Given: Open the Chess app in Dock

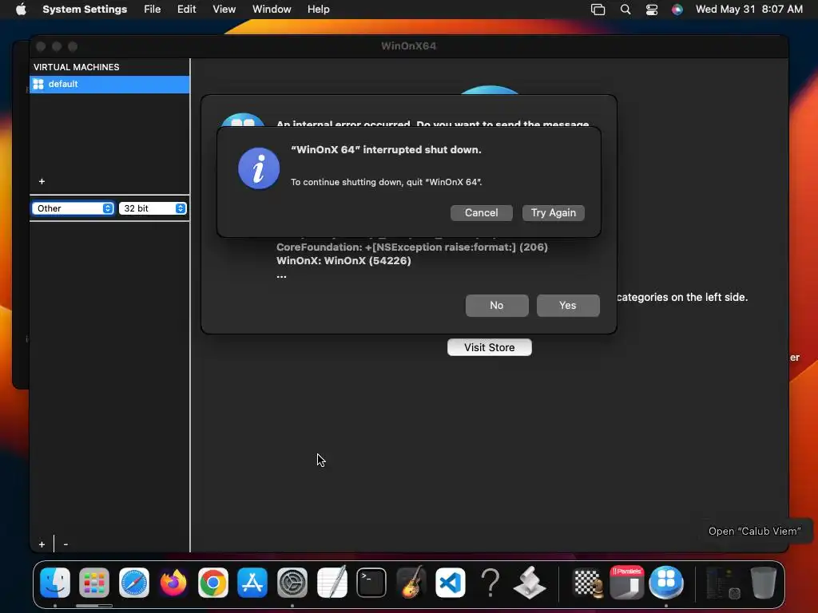Looking at the screenshot, I should pyautogui.click(x=588, y=582).
